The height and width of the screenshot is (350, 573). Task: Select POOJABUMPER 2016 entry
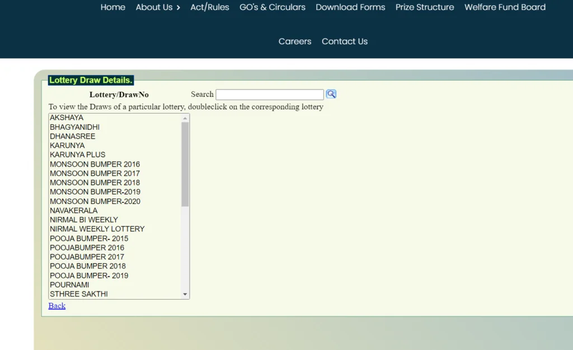point(115,248)
